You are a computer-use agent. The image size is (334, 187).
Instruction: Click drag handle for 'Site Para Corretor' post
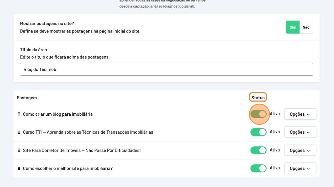[x=19, y=150]
